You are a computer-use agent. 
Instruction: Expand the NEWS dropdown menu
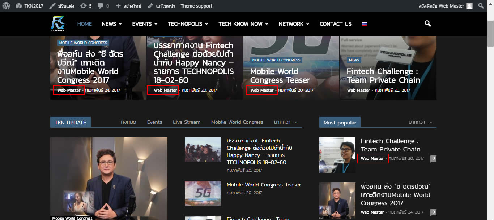pyautogui.click(x=112, y=24)
